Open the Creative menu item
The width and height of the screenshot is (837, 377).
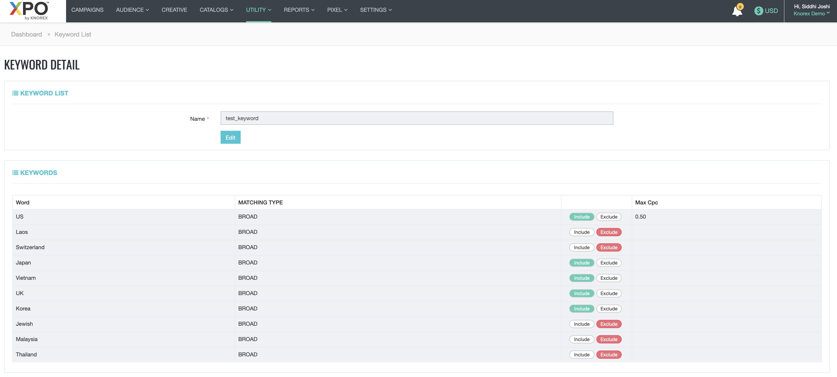174,10
